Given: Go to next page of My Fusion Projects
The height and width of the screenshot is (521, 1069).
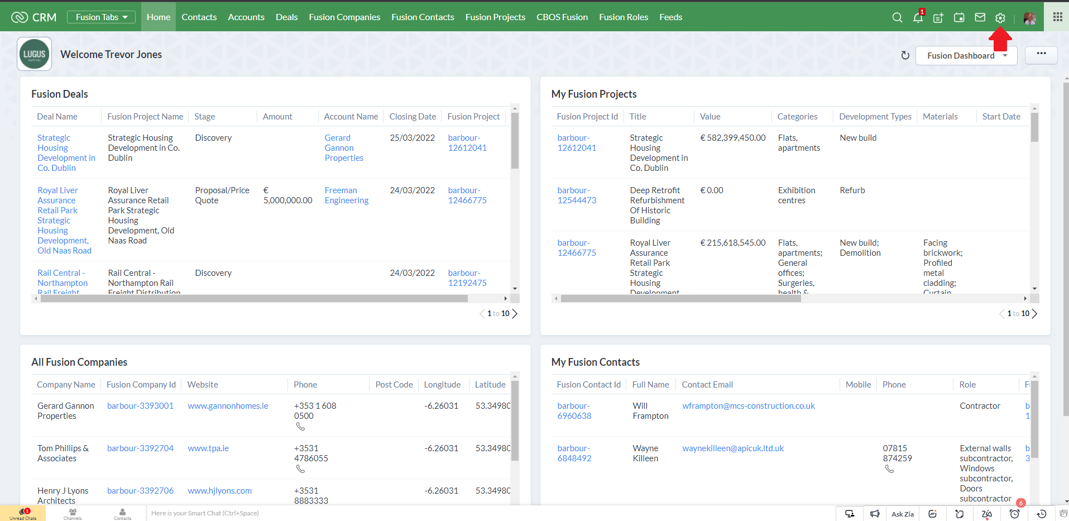Looking at the screenshot, I should click(x=1034, y=314).
